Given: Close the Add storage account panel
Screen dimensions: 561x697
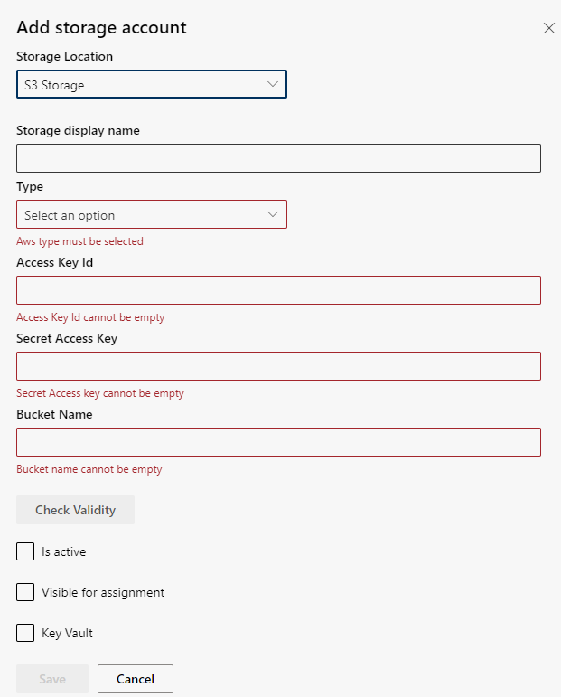Looking at the screenshot, I should pyautogui.click(x=549, y=28).
